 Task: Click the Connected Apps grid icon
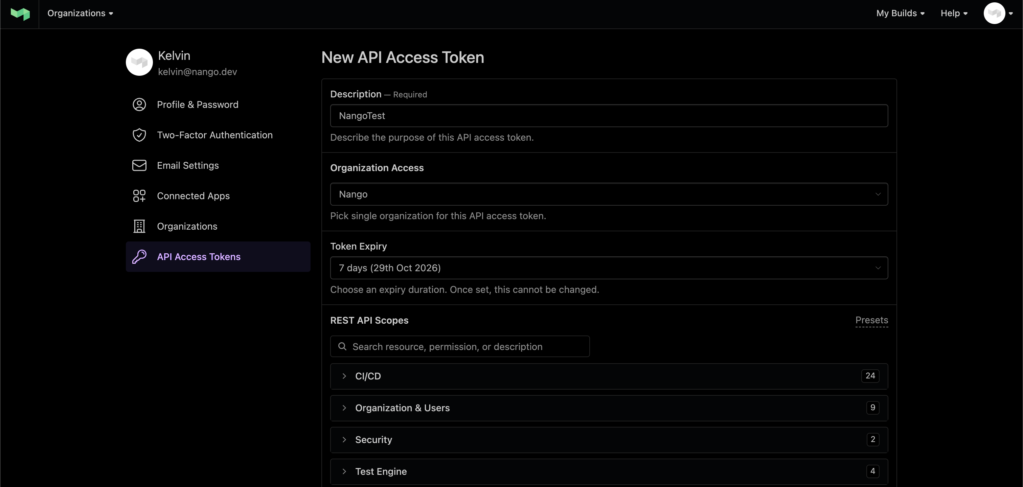(139, 196)
